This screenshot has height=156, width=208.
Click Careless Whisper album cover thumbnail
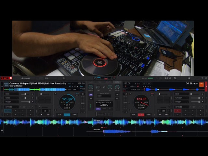click(6, 84)
